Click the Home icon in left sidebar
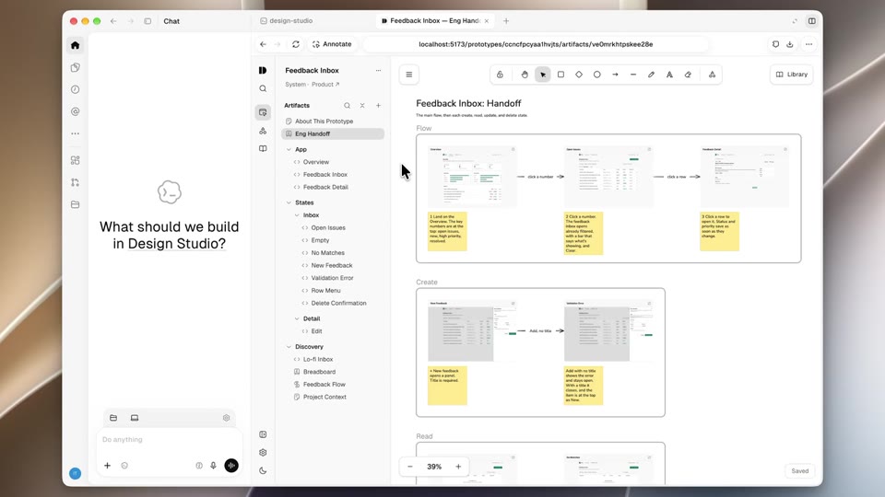Image resolution: width=885 pixels, height=497 pixels. coord(75,45)
